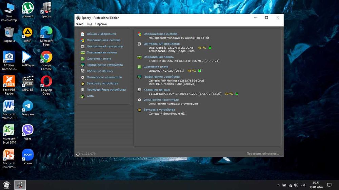Open PotPlayer desktop shortcut
This screenshot has height=190, width=339.
coord(28,59)
